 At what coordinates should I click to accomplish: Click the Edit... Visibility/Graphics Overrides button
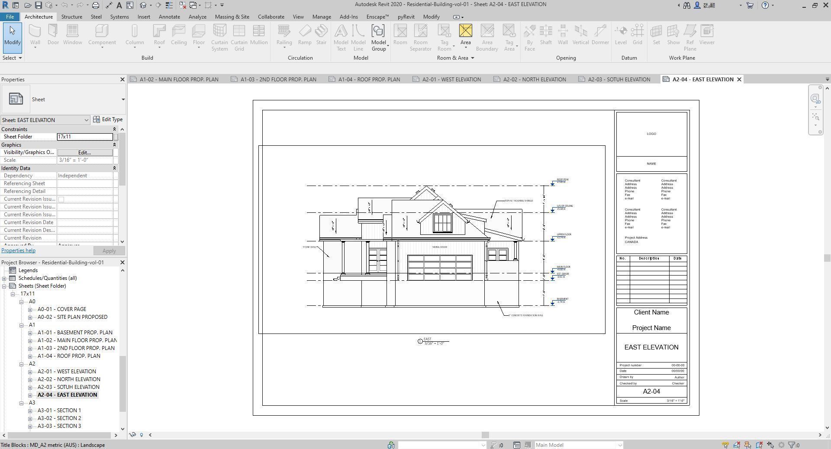[x=85, y=153]
